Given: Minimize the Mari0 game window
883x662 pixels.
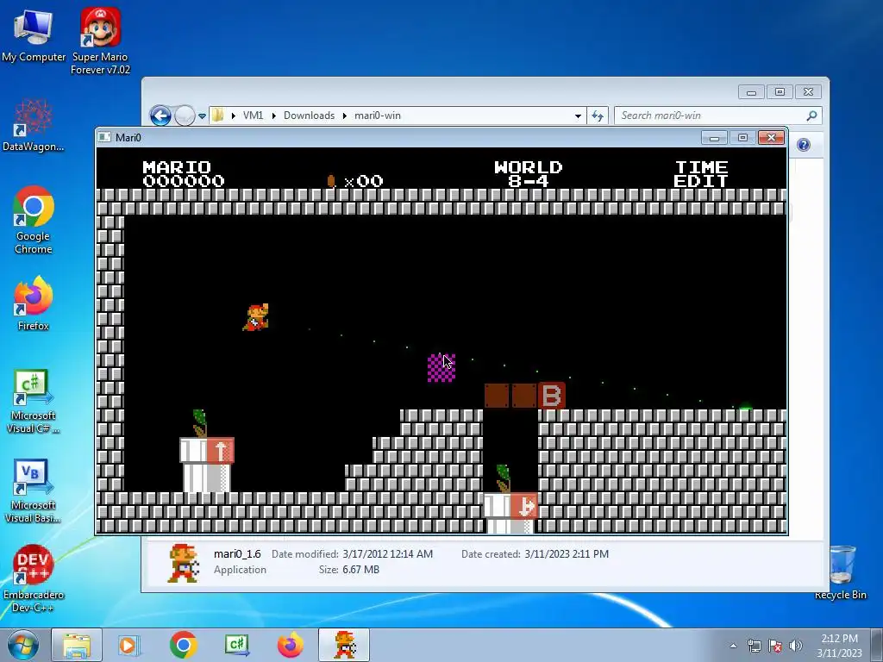Looking at the screenshot, I should (714, 137).
